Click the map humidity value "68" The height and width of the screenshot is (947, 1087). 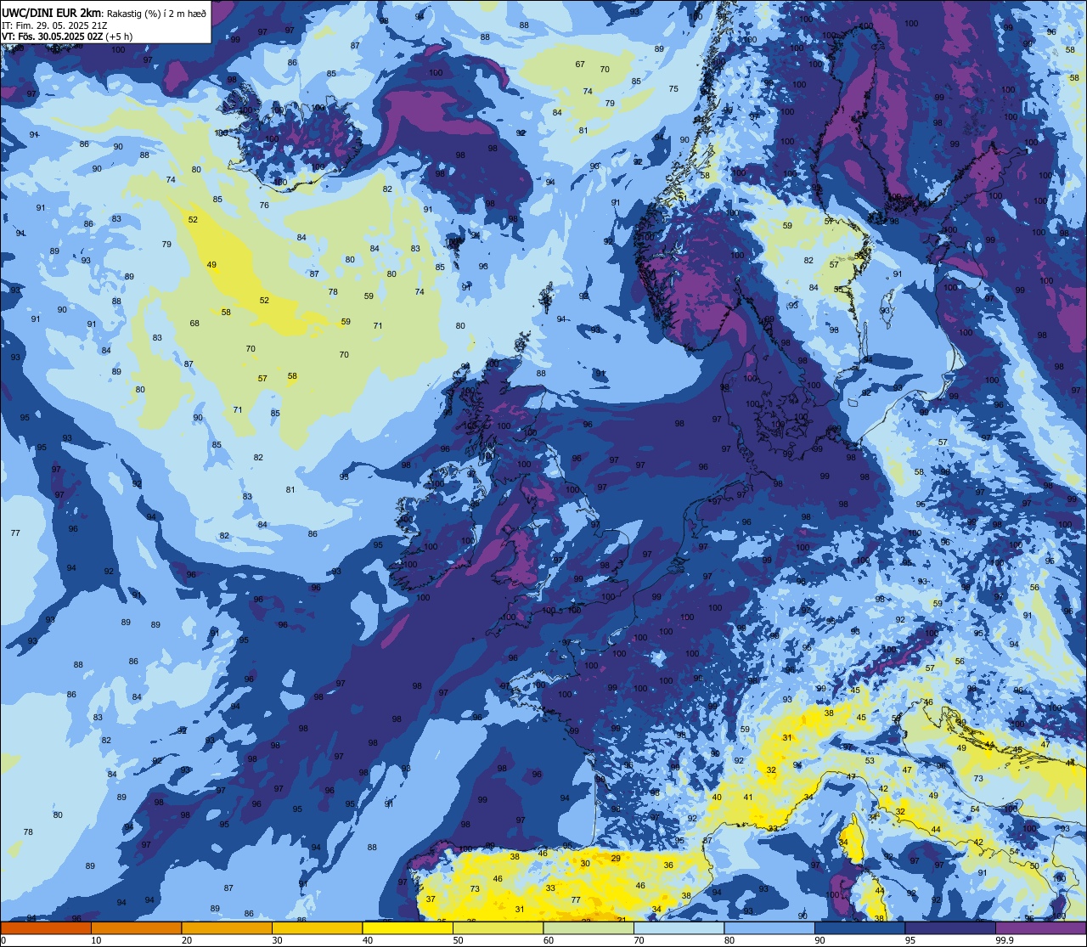click(194, 324)
